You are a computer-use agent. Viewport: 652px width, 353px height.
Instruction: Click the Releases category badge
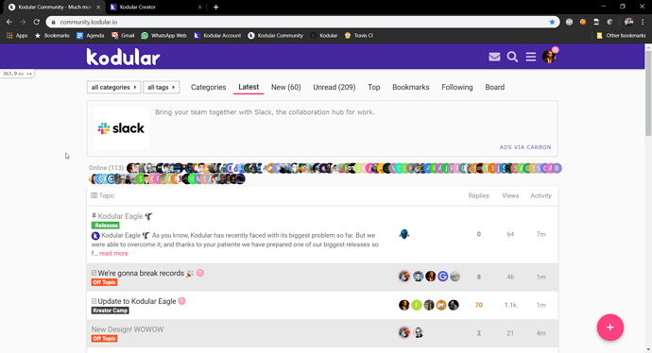click(x=106, y=226)
